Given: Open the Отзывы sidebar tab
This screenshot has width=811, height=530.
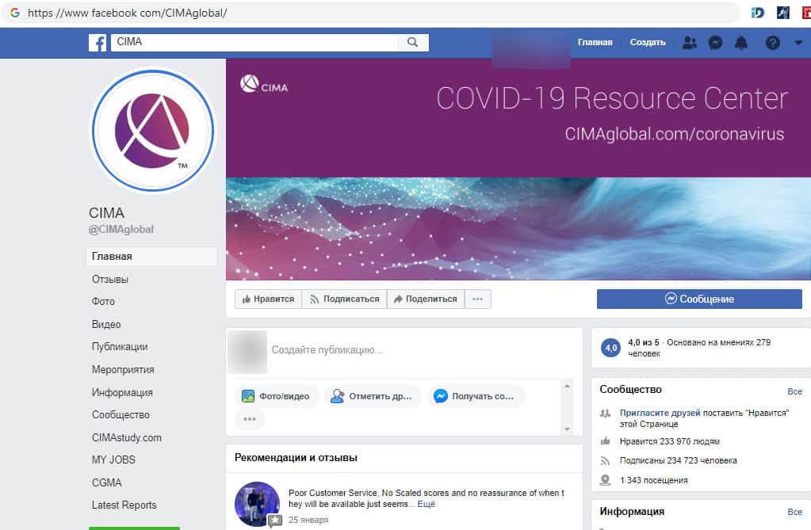Looking at the screenshot, I should 110,280.
